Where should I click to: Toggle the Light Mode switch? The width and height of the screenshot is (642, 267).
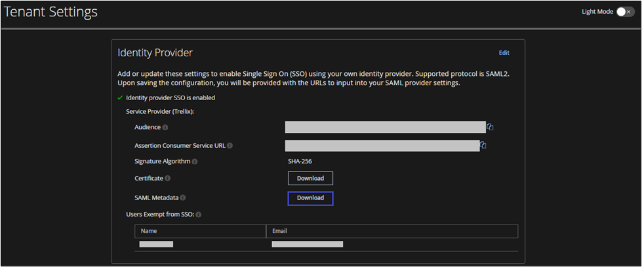[x=625, y=12]
